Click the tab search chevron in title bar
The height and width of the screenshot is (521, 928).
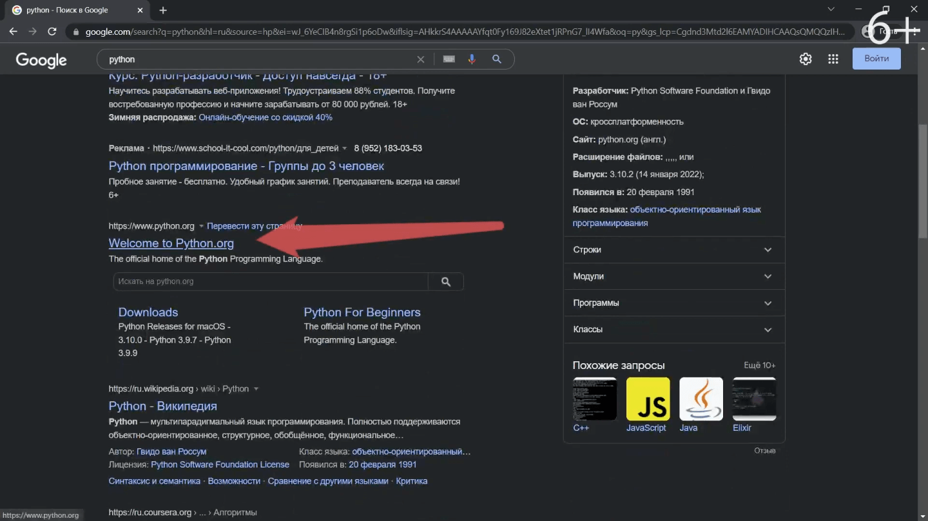[x=831, y=10]
